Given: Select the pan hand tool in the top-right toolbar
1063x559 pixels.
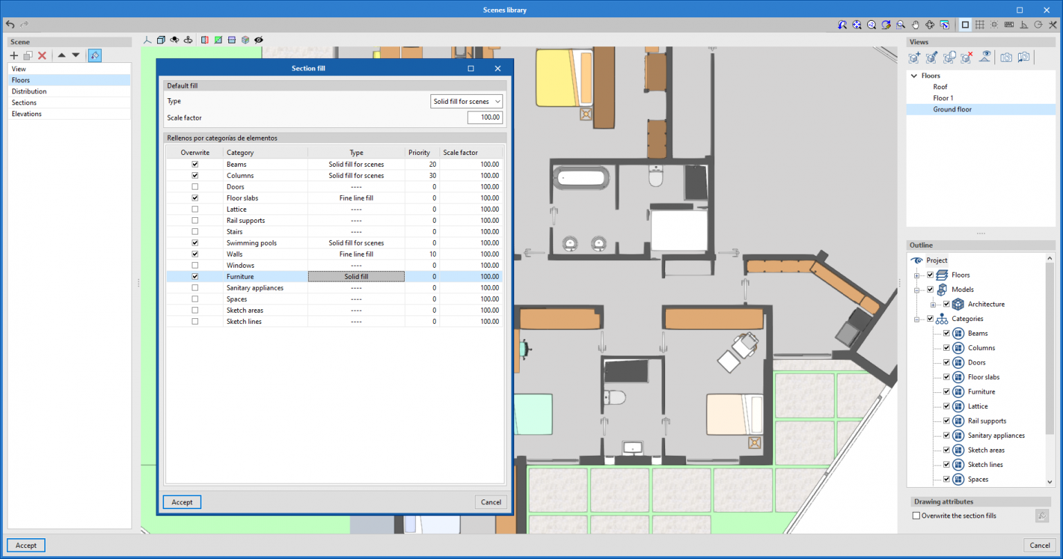Looking at the screenshot, I should coord(915,25).
